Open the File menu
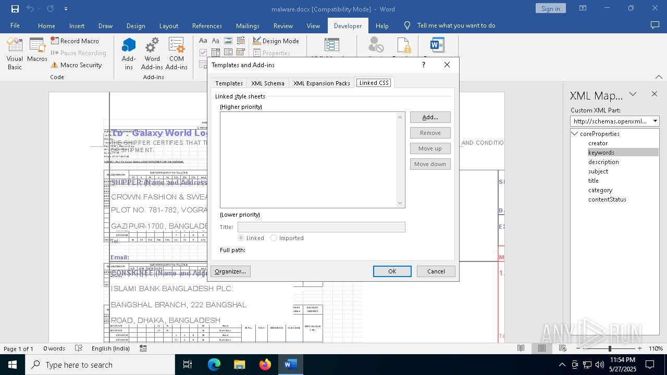Screen dimensions: 667x375 click(x=15, y=26)
